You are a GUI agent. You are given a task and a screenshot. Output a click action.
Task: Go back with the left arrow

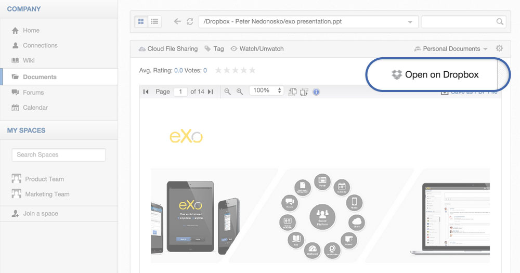click(177, 21)
